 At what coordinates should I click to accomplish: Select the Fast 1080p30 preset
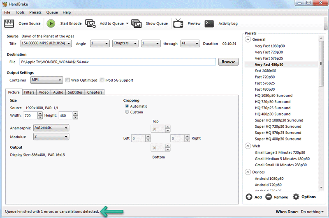pos(265,71)
